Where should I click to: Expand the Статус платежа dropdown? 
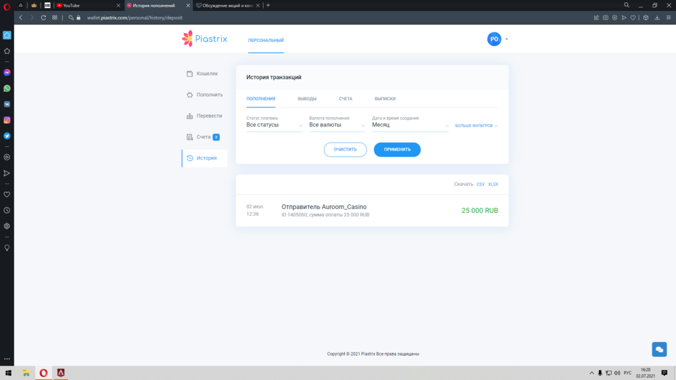pos(274,125)
